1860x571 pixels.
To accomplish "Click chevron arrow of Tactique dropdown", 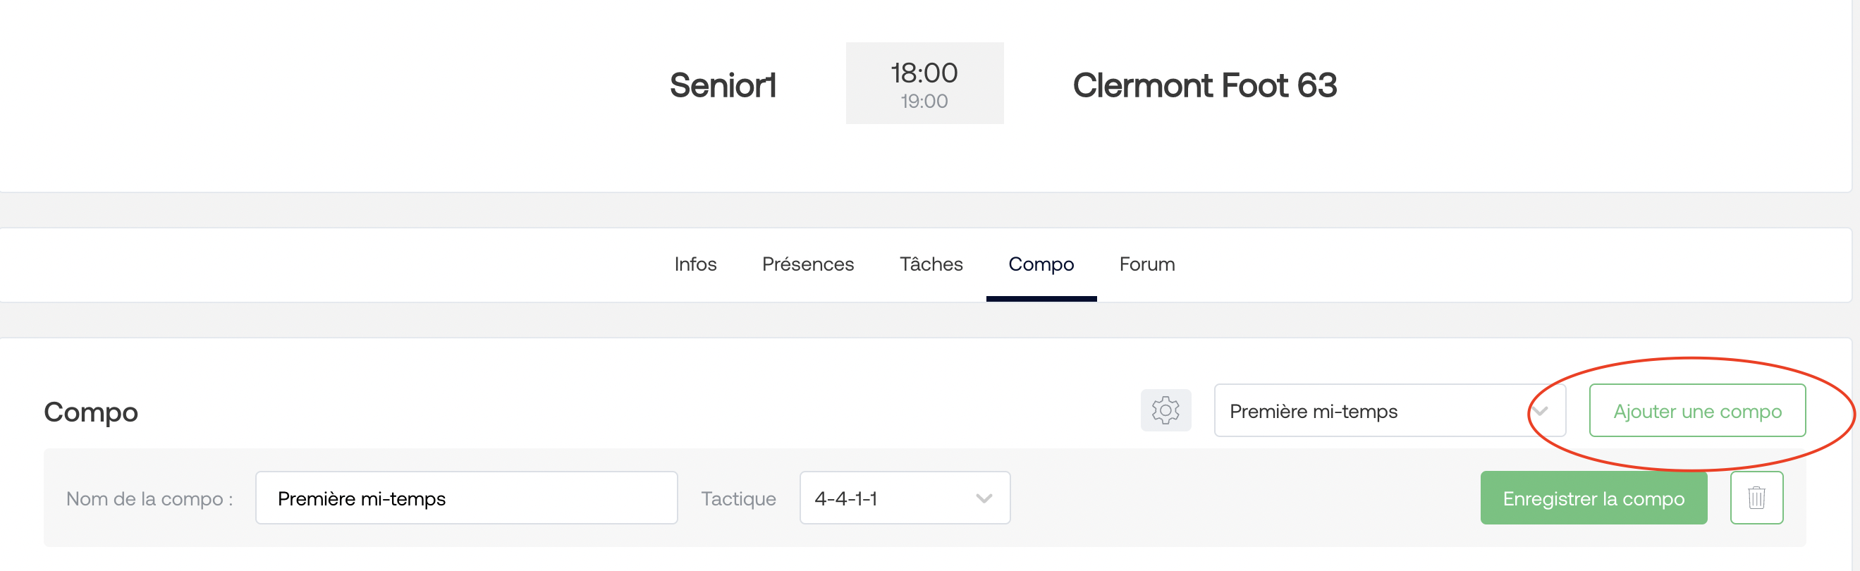I will [984, 498].
